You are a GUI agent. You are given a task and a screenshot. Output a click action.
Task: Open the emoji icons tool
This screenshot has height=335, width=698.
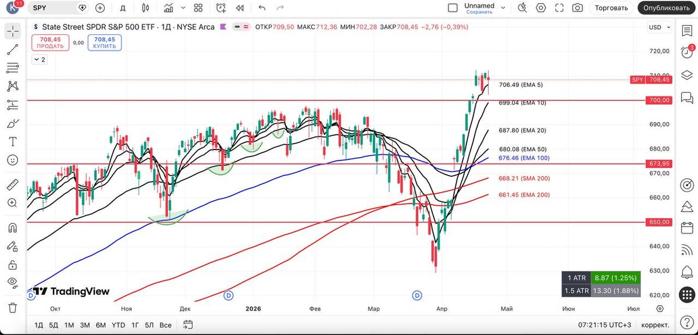[x=13, y=160]
